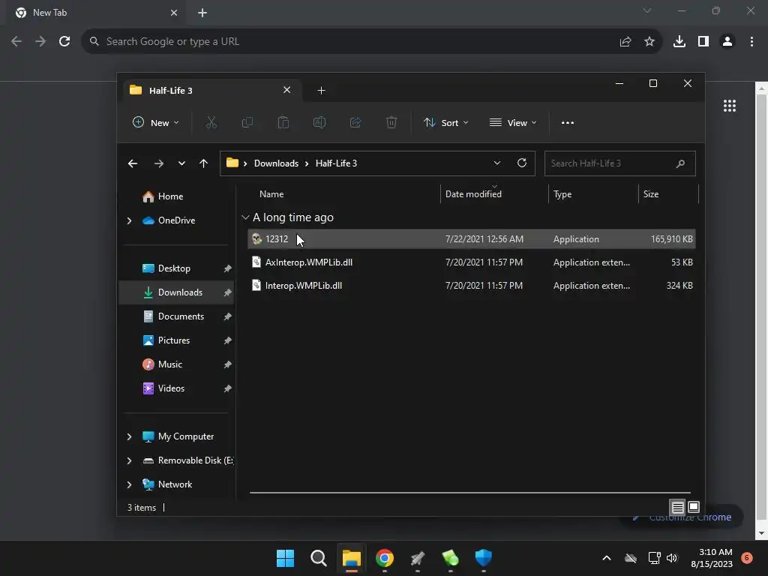Add a new Explorer tab
This screenshot has width=768, height=576.
point(321,90)
